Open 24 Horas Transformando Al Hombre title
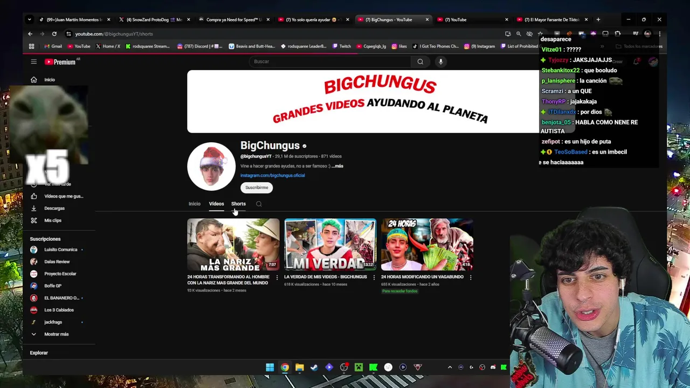Image resolution: width=690 pixels, height=388 pixels. pyautogui.click(x=229, y=280)
